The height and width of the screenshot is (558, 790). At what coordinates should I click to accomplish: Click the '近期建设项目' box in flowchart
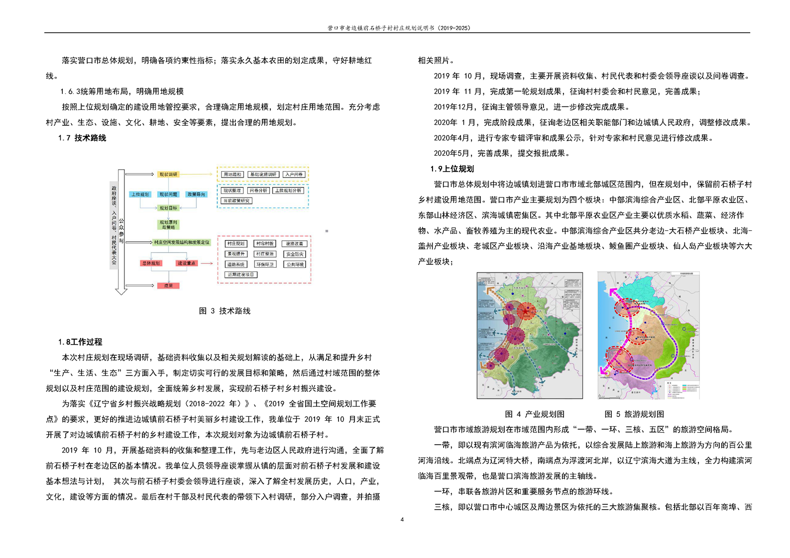point(241,275)
